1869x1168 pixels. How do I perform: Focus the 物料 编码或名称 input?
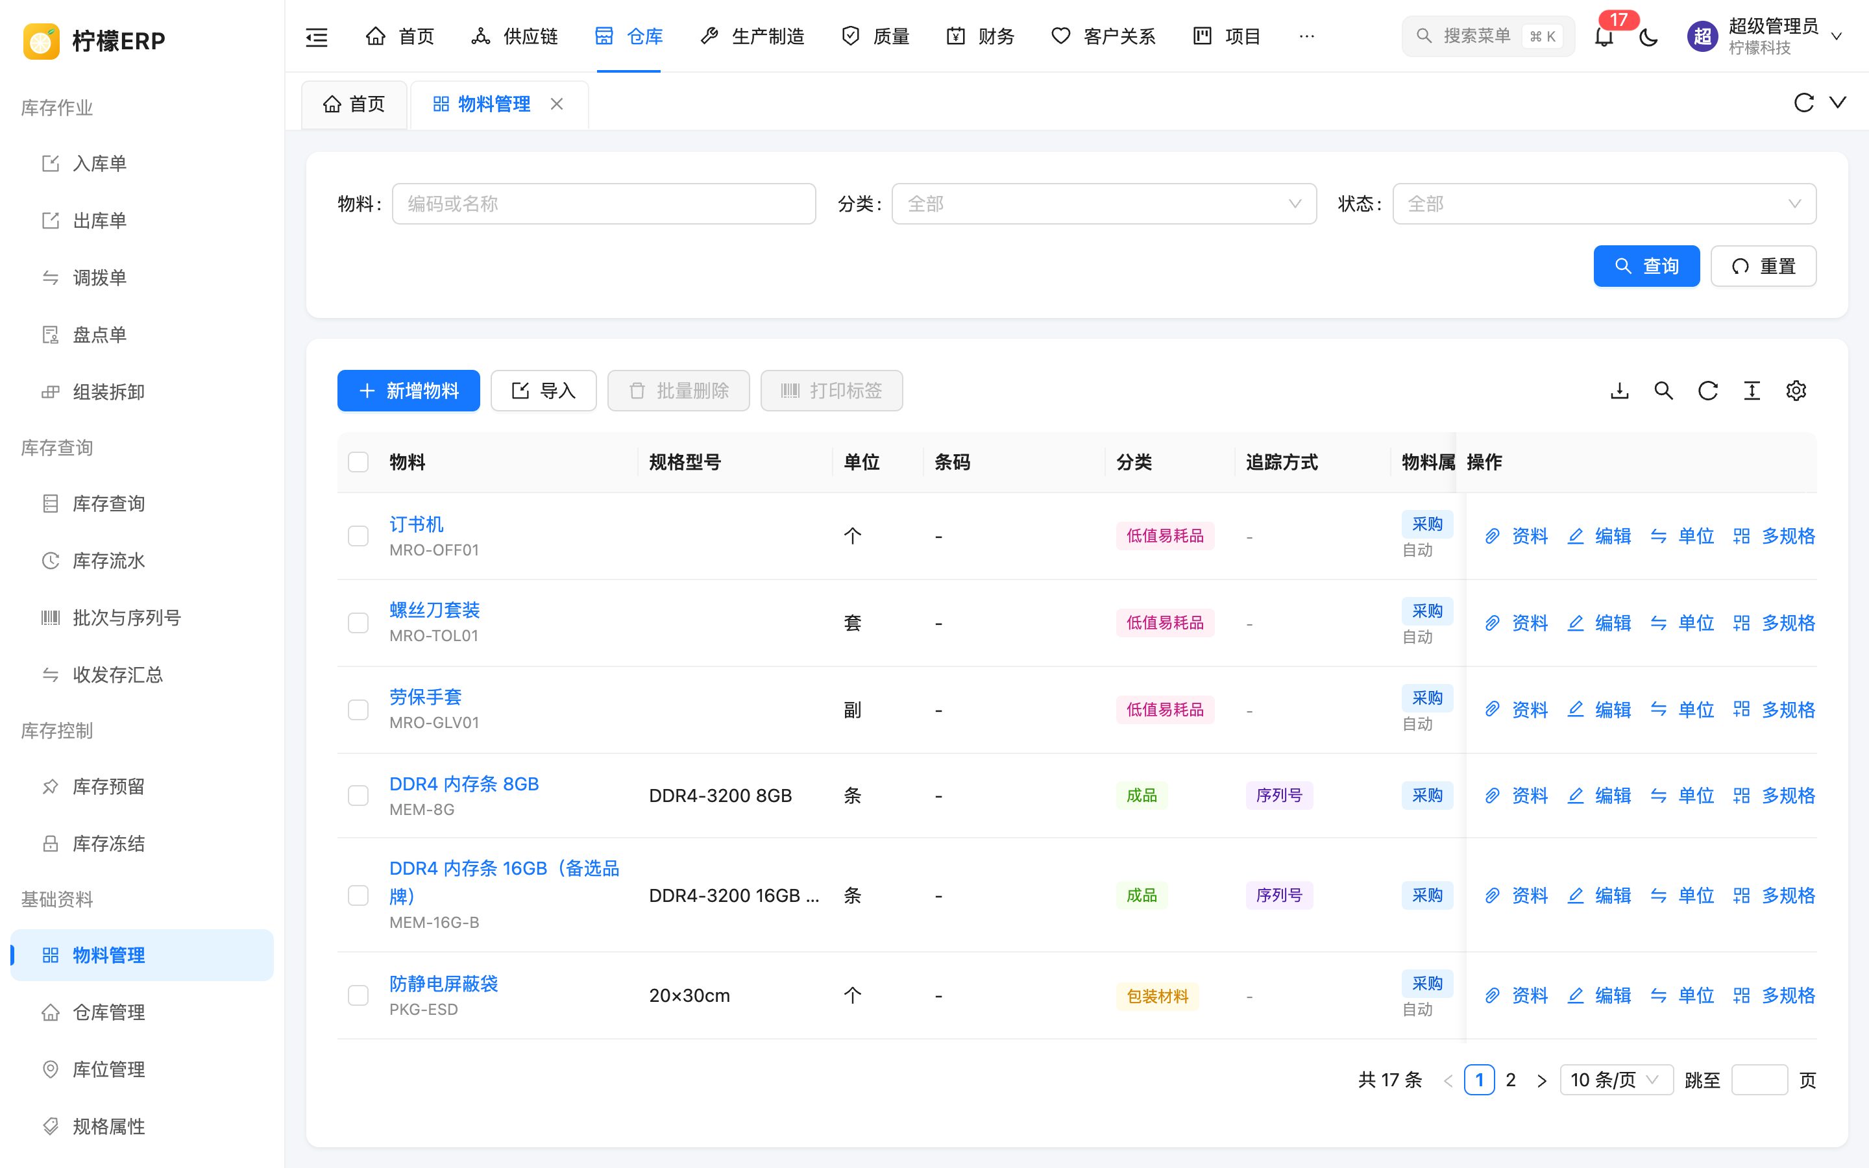604,204
